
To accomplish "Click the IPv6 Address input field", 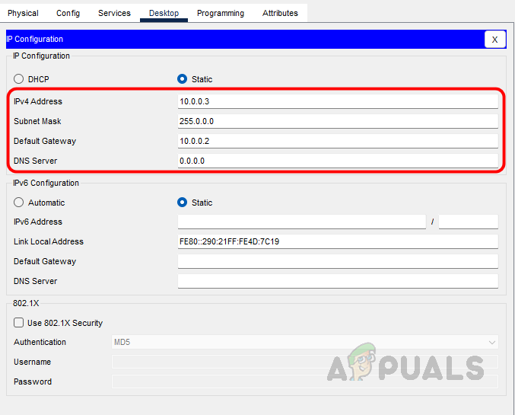I will (x=301, y=222).
